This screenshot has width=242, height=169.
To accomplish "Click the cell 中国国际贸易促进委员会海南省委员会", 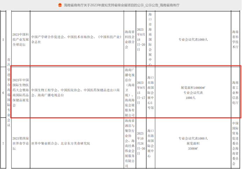I will click(x=235, y=143).
